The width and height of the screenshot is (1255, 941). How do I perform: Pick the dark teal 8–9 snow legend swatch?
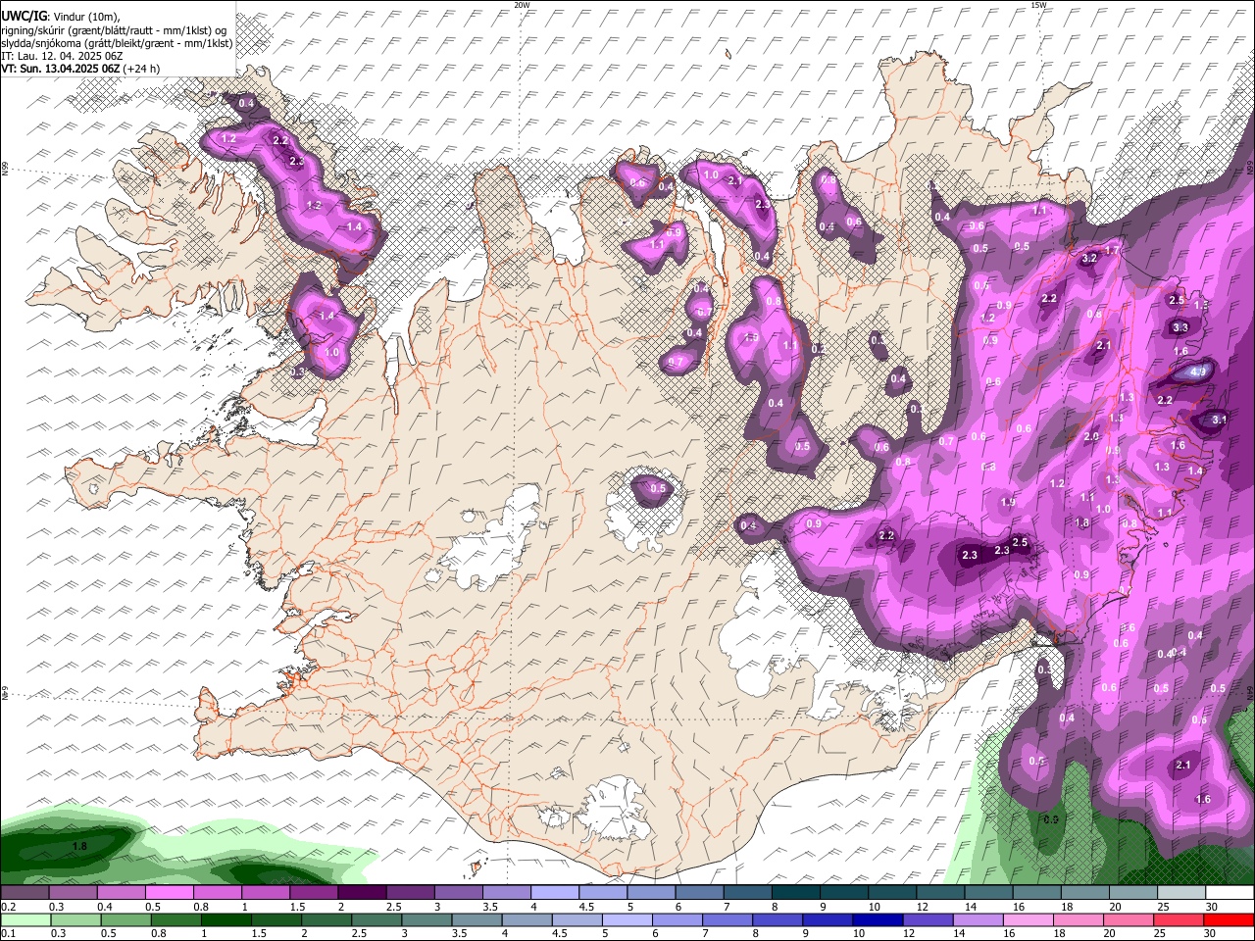click(796, 893)
